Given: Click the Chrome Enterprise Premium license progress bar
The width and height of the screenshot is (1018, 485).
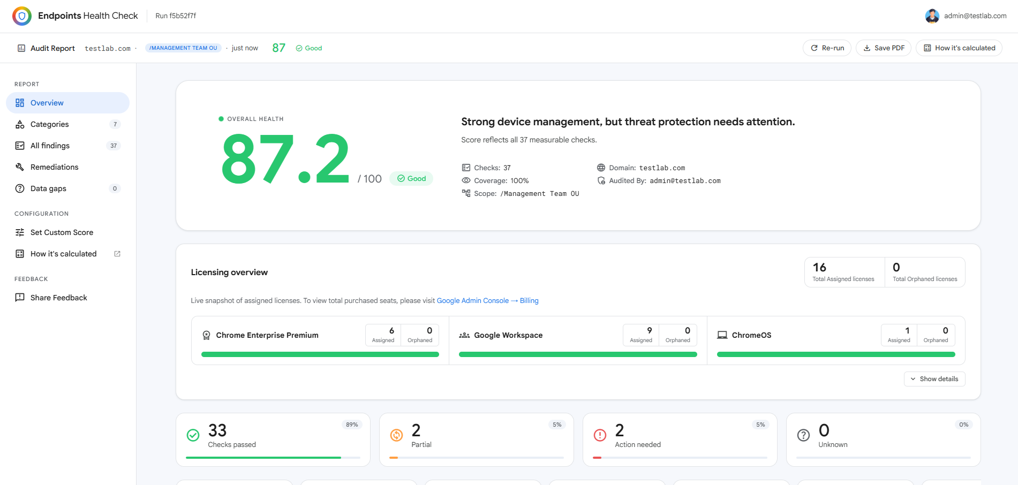Looking at the screenshot, I should [320, 354].
